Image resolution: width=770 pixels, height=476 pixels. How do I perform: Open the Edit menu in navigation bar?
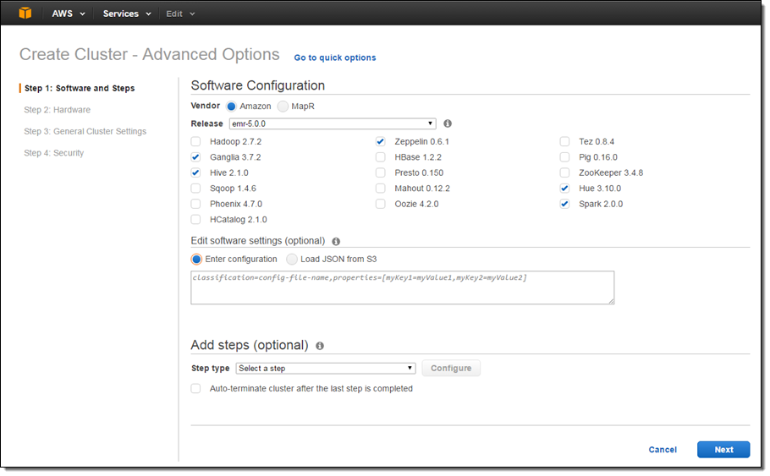[179, 14]
